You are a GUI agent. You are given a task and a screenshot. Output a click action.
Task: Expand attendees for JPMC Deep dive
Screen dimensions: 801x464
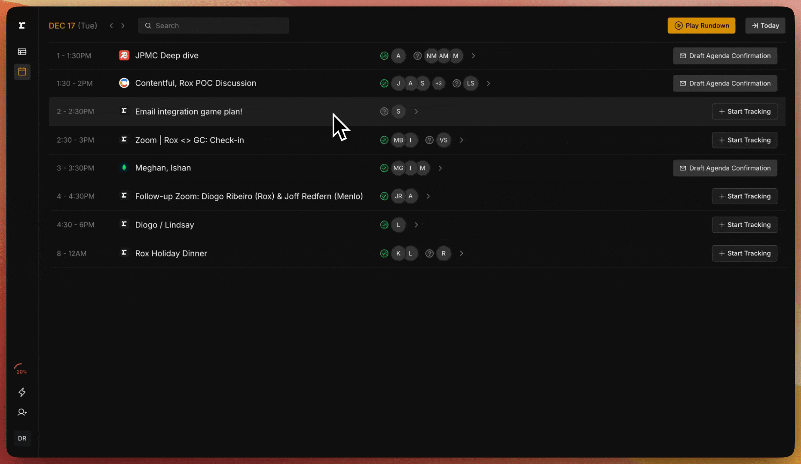pos(473,56)
